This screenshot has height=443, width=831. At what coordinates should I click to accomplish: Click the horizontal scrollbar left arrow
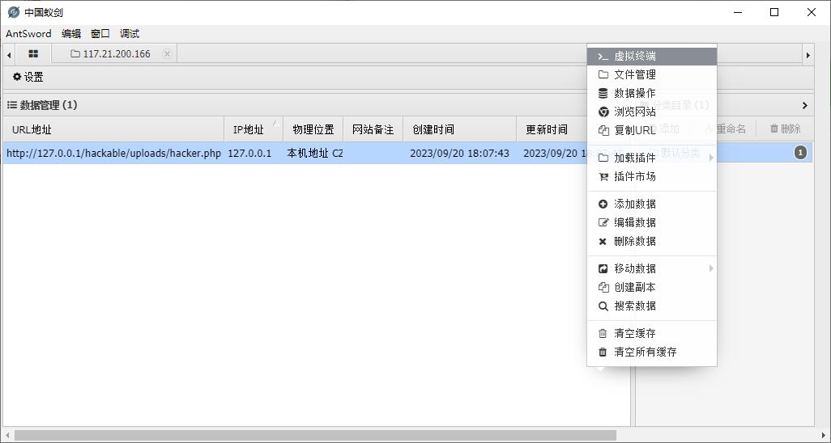pyautogui.click(x=7, y=435)
